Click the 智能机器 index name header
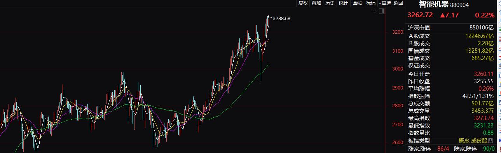Image resolution: width=501 pixels, height=153 pixels. click(434, 5)
